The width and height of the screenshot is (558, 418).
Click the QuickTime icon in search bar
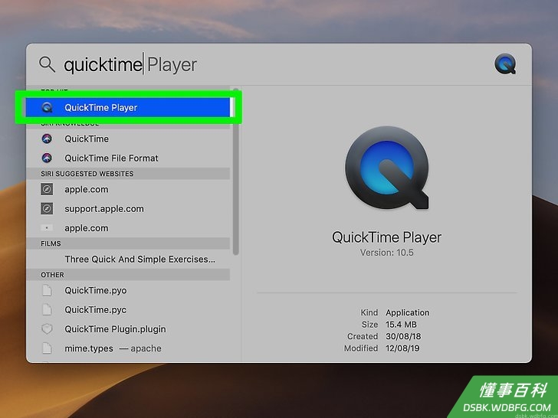(505, 64)
